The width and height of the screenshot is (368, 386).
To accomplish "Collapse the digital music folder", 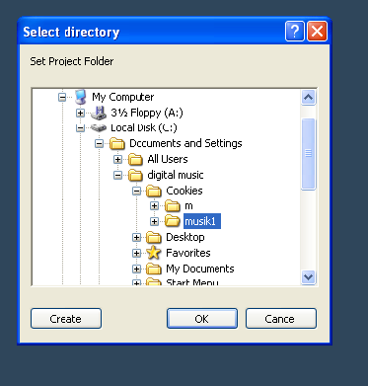I will tap(117, 175).
